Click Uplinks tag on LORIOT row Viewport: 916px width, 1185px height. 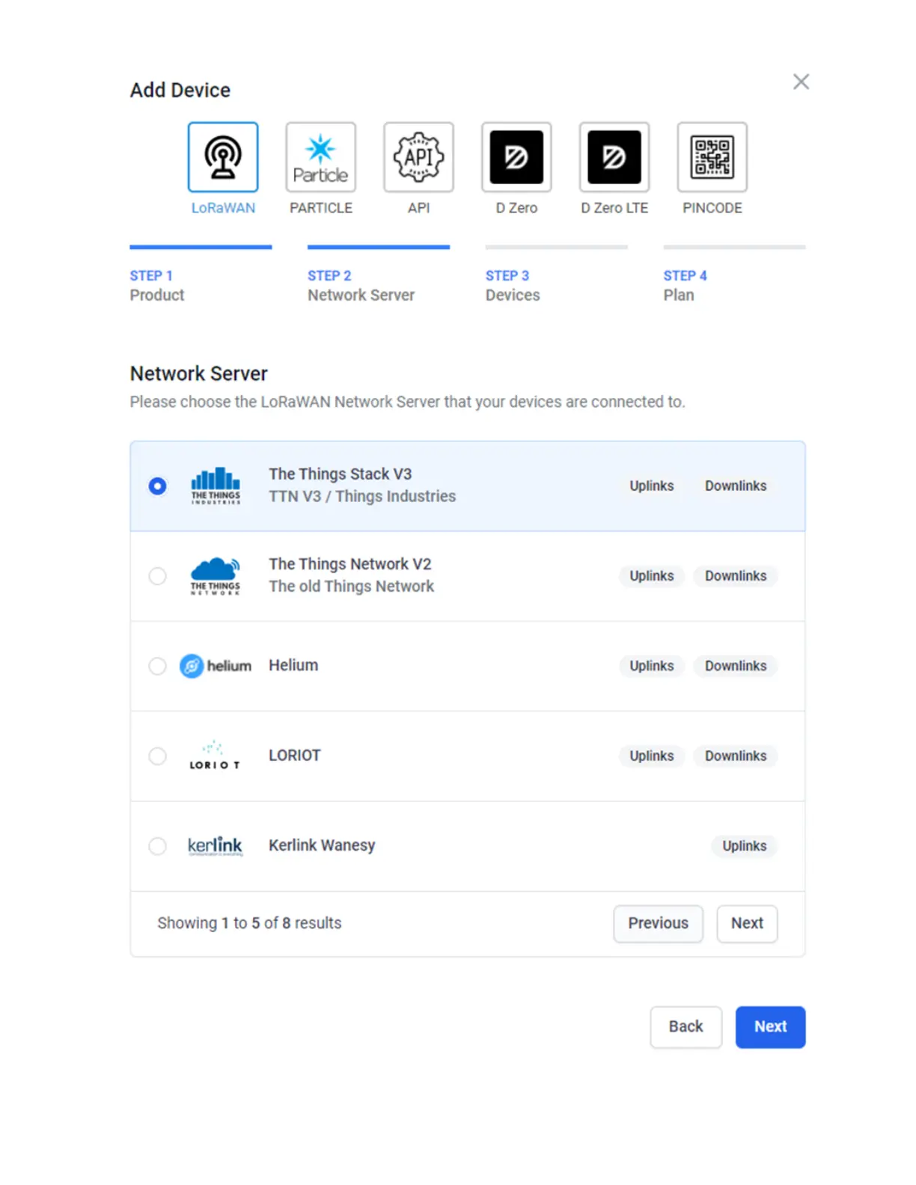tap(652, 756)
